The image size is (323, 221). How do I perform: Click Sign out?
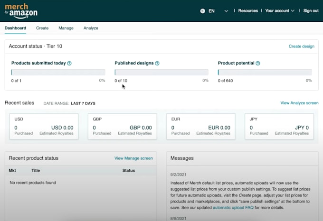pyautogui.click(x=311, y=11)
